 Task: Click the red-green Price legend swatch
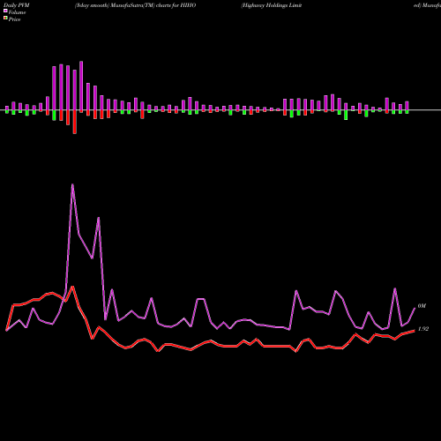coord(5,19)
